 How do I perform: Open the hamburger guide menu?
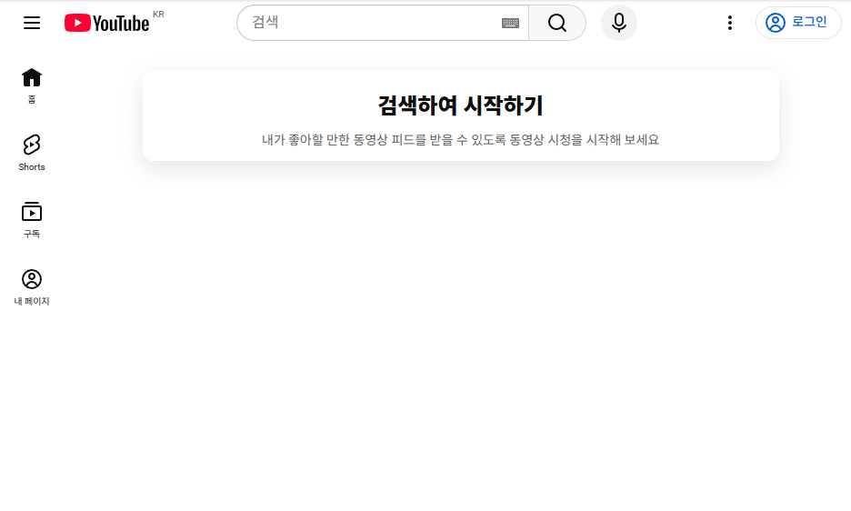pyautogui.click(x=32, y=23)
